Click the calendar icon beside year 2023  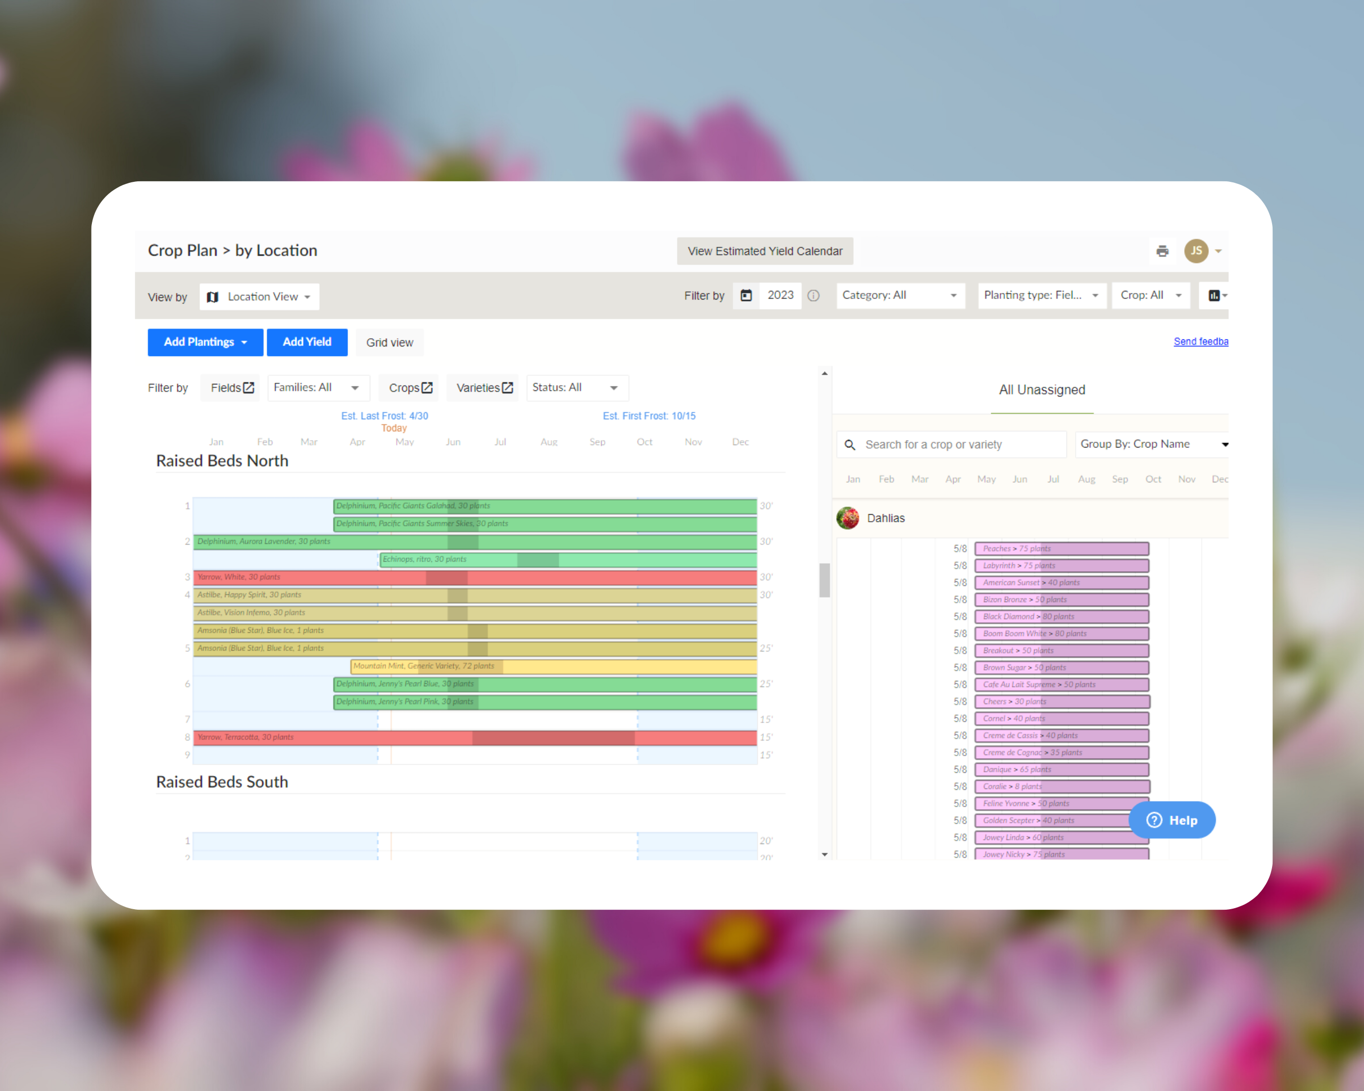tap(747, 295)
